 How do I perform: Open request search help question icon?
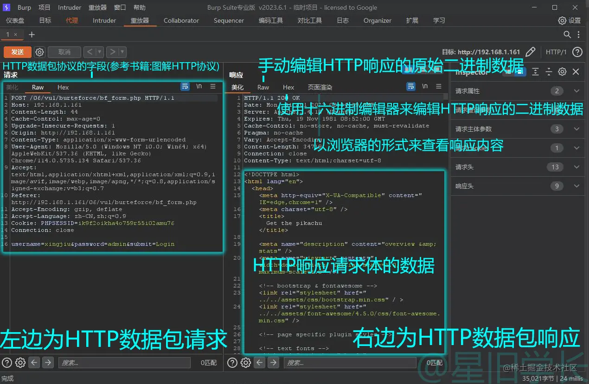7,363
